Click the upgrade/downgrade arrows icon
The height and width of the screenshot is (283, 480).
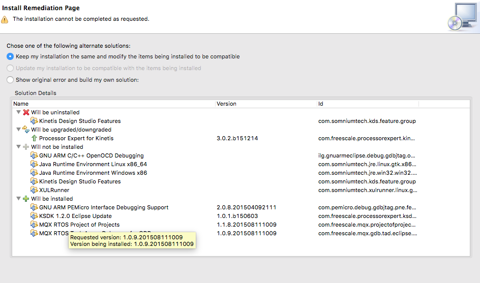26,130
